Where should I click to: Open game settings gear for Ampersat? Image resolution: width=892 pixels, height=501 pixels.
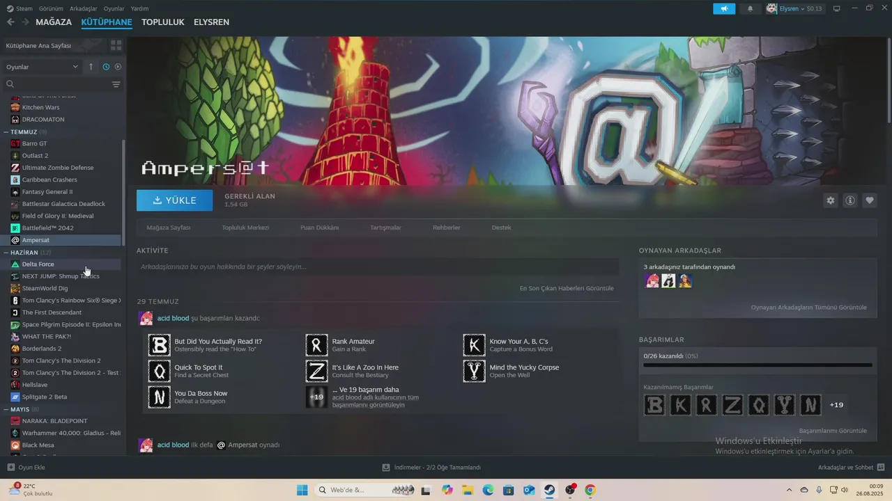tap(830, 200)
